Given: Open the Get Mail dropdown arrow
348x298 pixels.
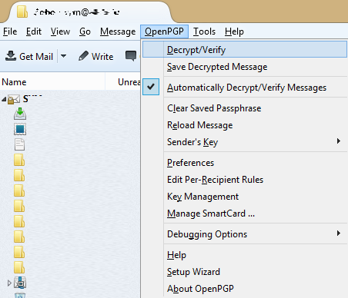Looking at the screenshot, I should point(63,56).
